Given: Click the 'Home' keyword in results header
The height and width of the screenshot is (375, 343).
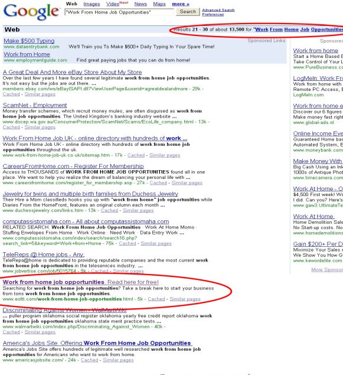Looking at the screenshot, I should [292, 30].
